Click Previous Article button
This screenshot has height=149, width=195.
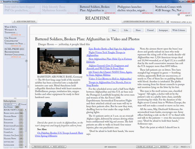click(x=41, y=147)
